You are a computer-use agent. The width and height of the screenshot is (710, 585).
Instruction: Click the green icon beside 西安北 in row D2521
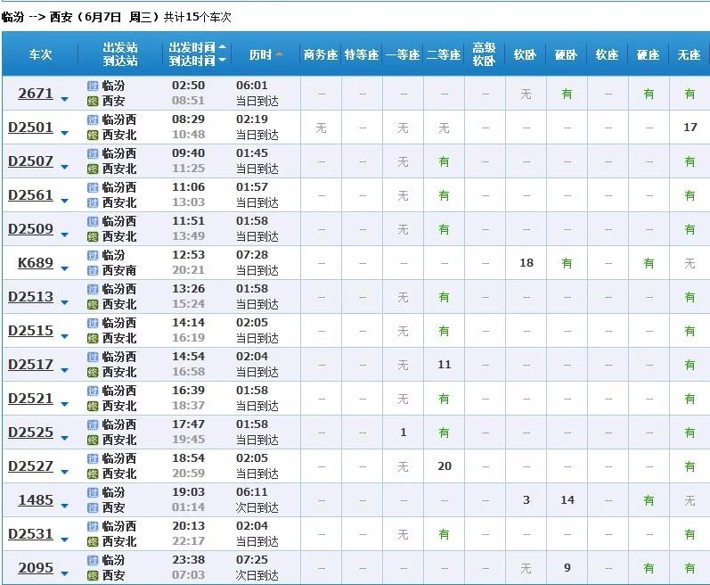pyautogui.click(x=93, y=406)
